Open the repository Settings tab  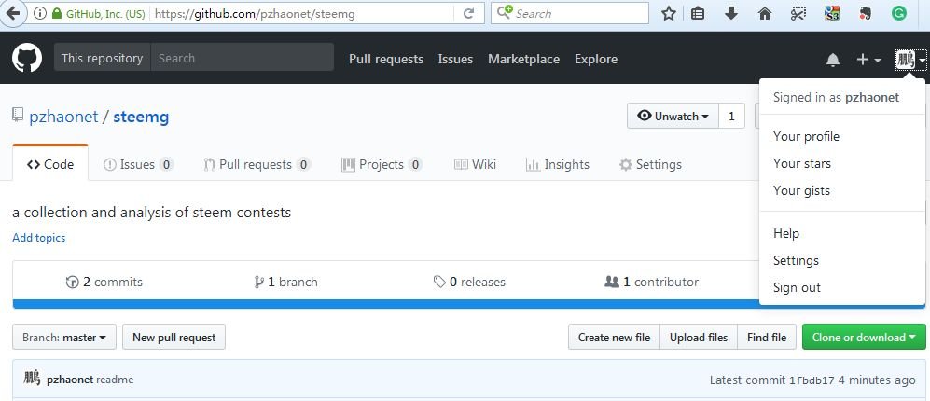pyautogui.click(x=650, y=164)
